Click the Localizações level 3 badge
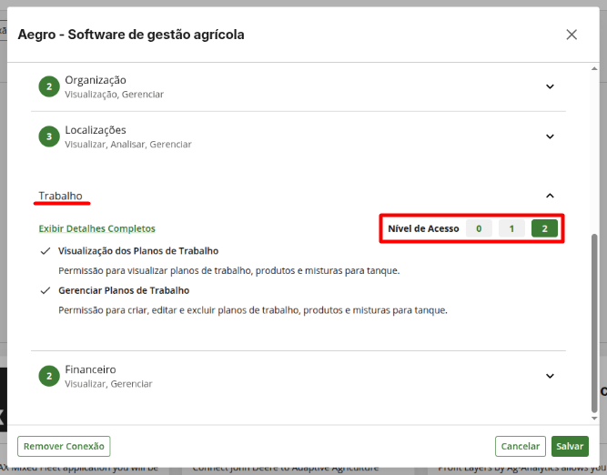 49,136
